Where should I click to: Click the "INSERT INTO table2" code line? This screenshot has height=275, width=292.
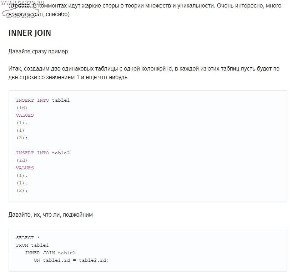click(43, 153)
